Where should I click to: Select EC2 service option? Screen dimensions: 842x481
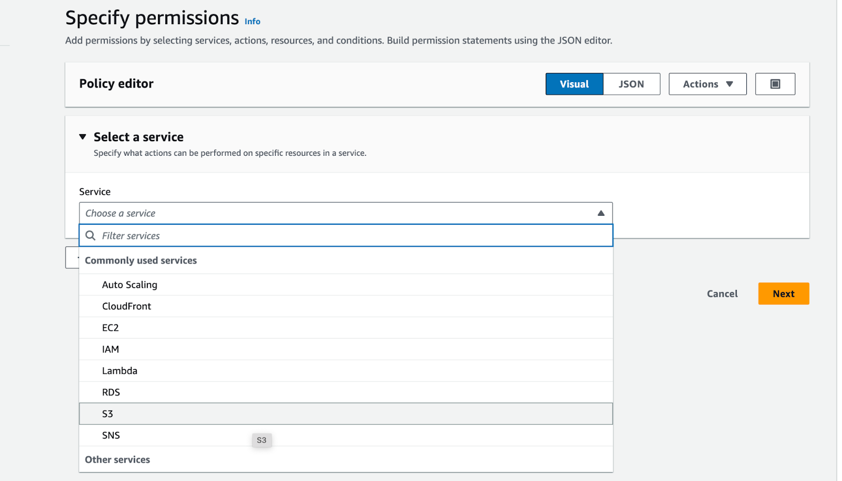(x=111, y=328)
